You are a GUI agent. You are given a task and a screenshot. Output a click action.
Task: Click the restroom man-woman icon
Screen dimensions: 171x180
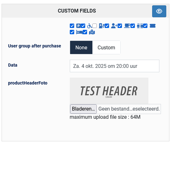coord(140,26)
